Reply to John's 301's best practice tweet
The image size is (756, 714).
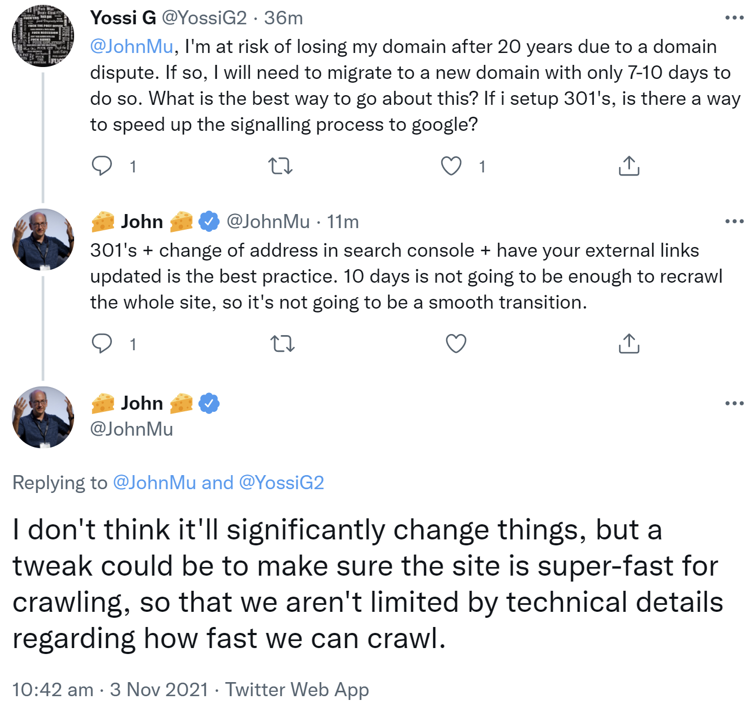(102, 344)
